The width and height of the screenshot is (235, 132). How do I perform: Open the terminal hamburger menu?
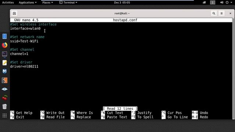pyautogui.click(x=221, y=14)
